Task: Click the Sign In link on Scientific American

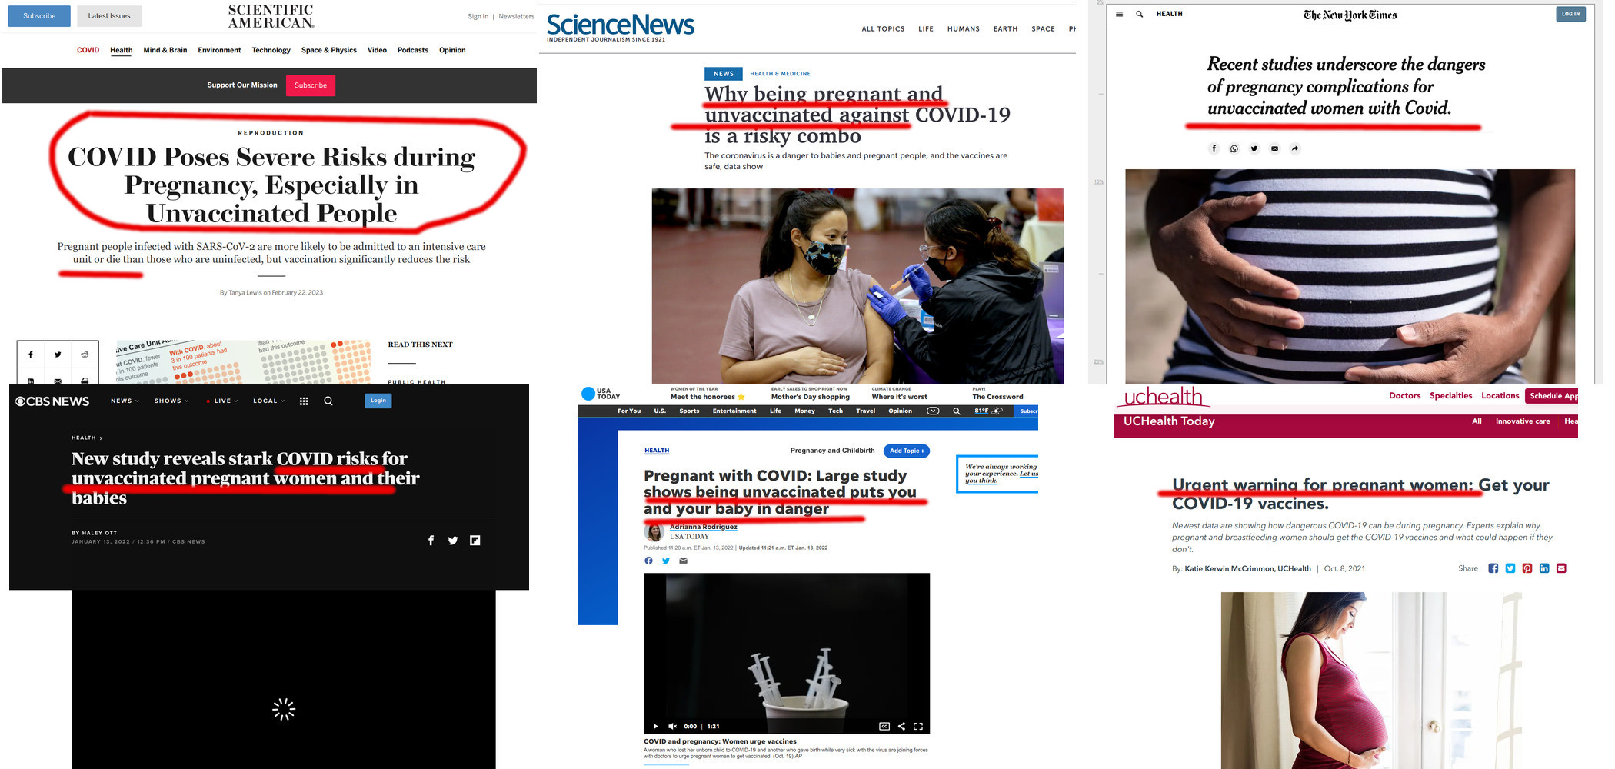Action: tap(478, 16)
